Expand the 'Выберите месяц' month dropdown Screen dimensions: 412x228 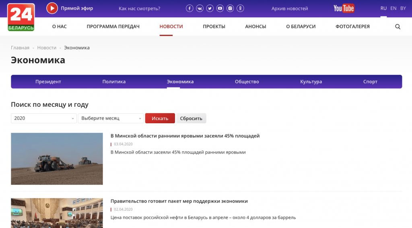point(111,118)
